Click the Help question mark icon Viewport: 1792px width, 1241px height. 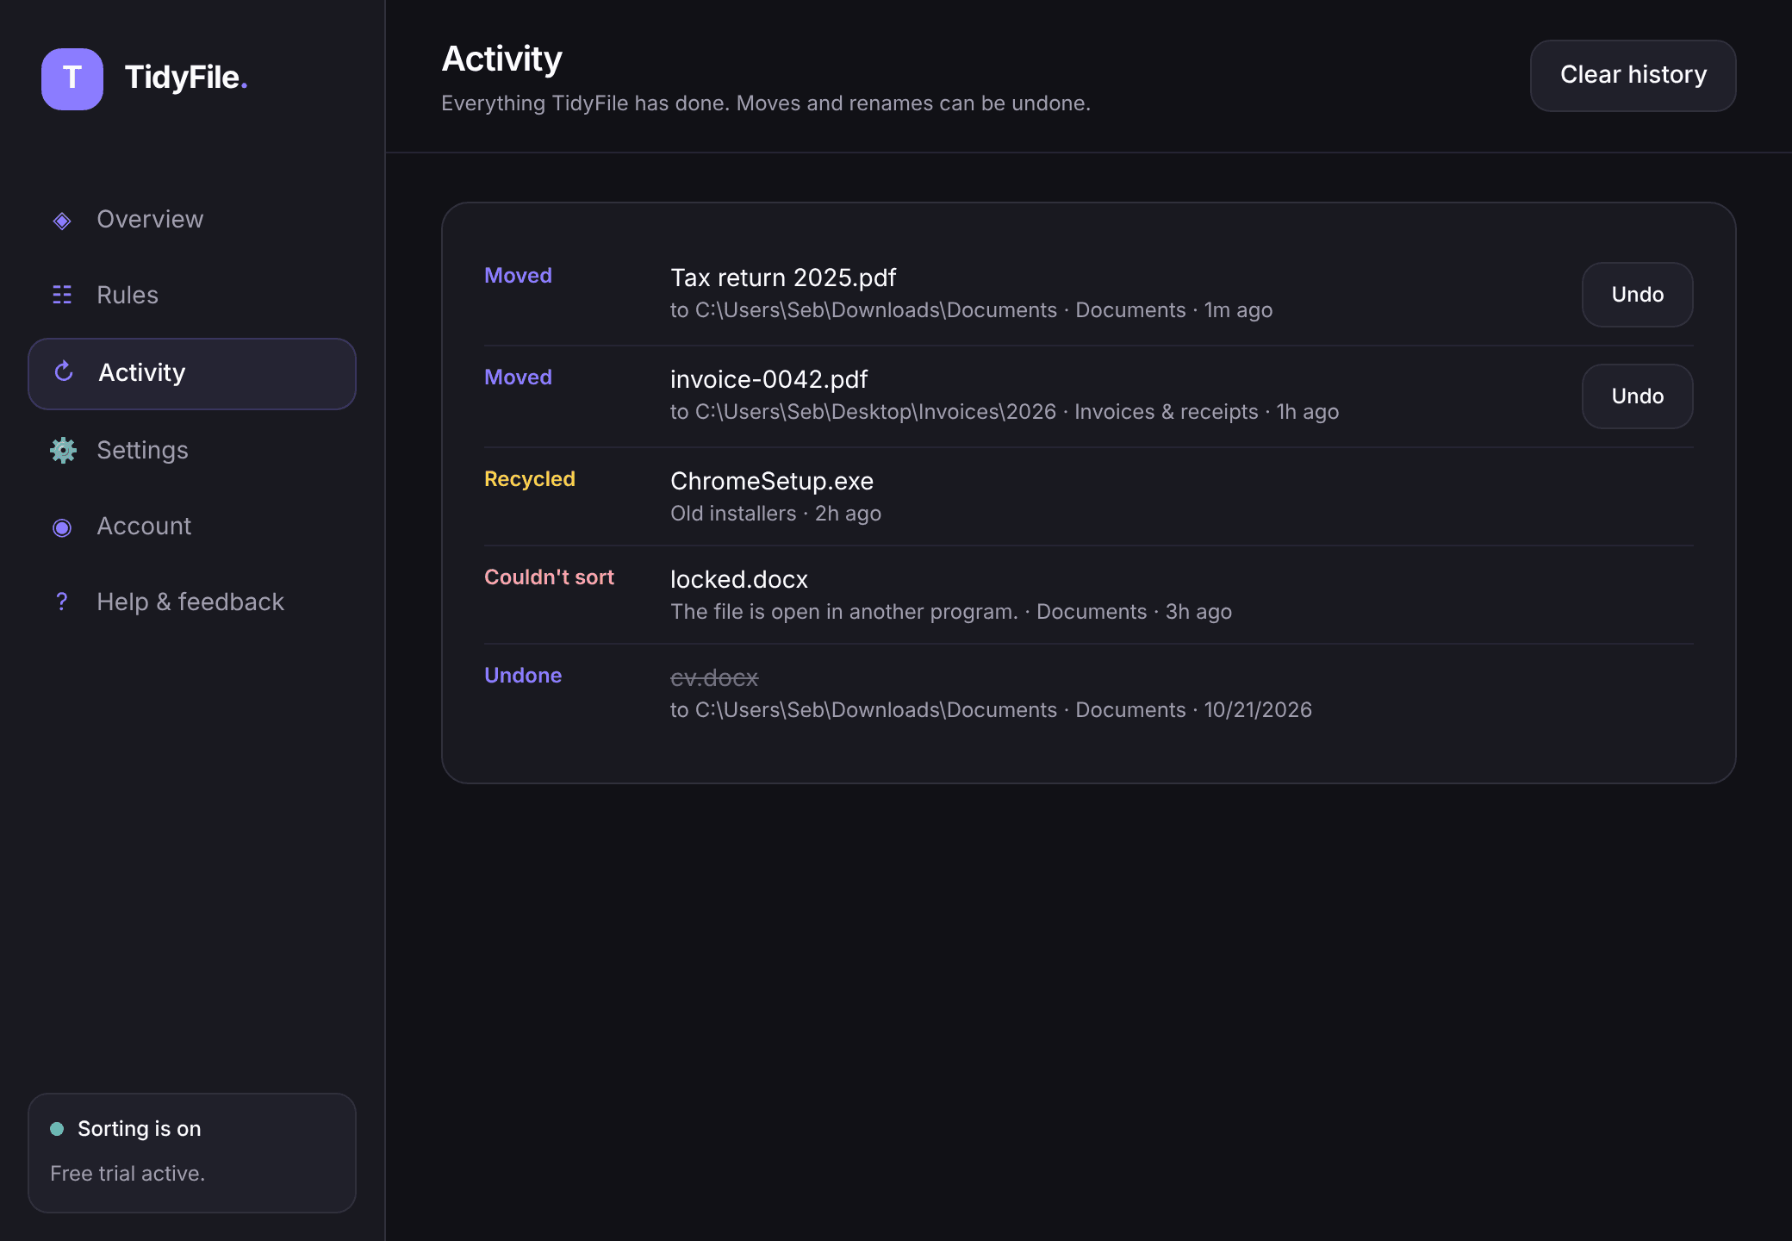point(62,602)
